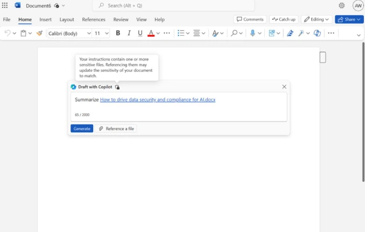Open the Styles icon
The width and height of the screenshot is (365, 232).
pos(215,33)
